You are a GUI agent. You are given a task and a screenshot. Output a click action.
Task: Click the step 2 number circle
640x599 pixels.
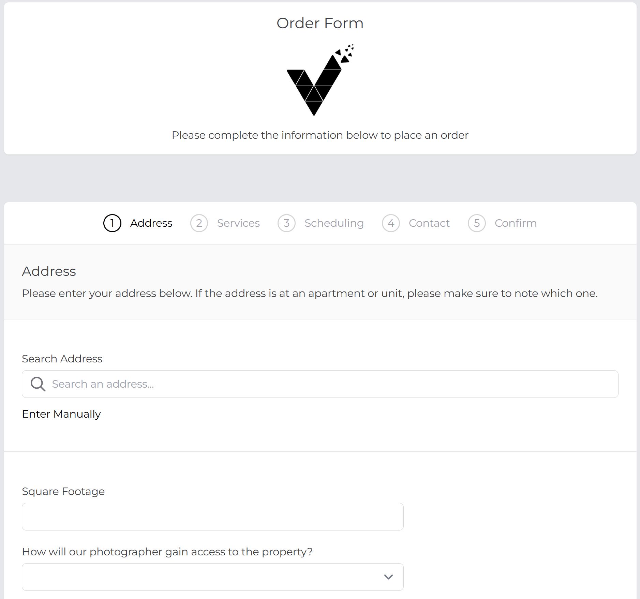(199, 223)
